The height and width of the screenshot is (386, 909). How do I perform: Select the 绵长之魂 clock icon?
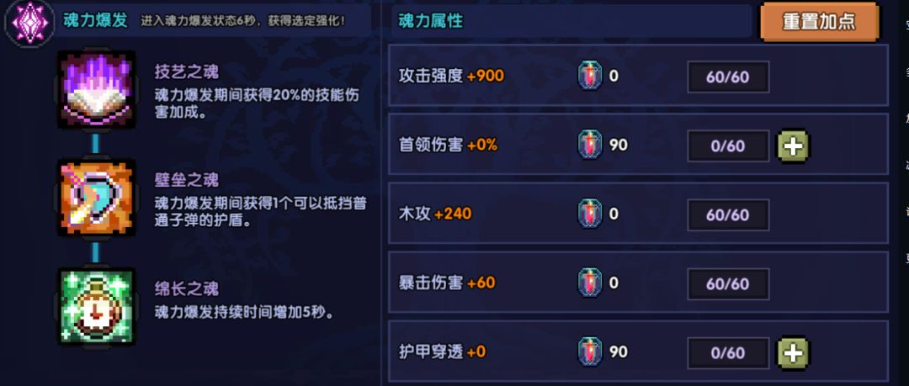click(x=96, y=306)
